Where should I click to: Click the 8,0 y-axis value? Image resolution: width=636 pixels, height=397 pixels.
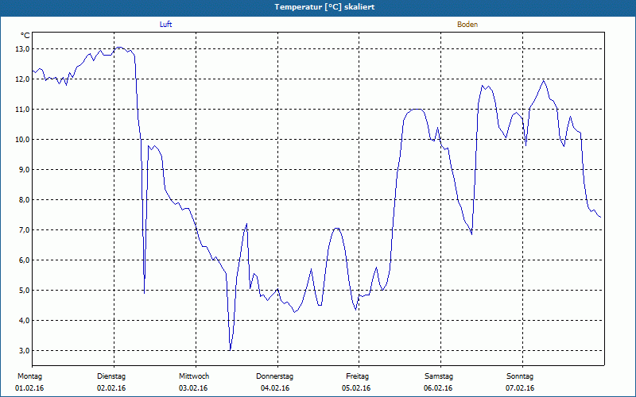[24, 200]
